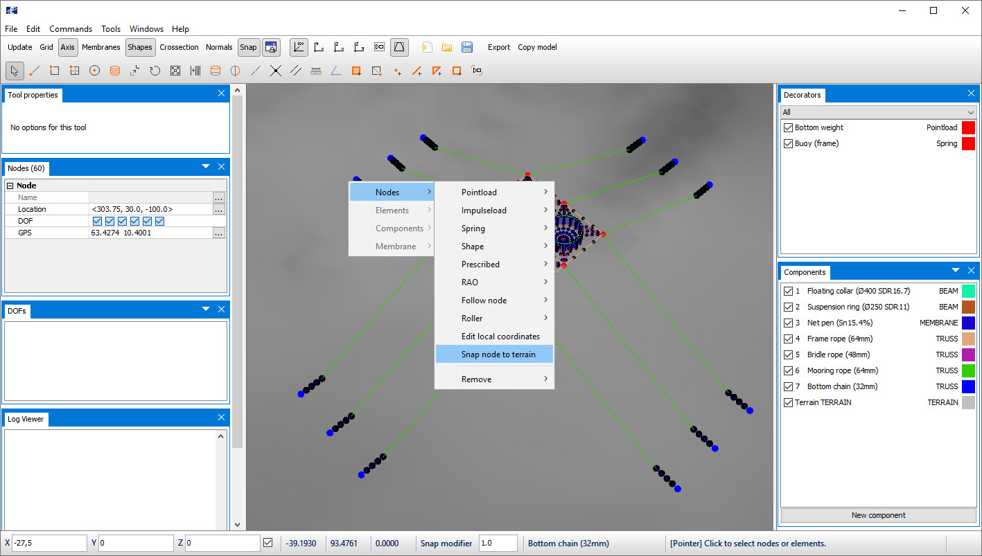This screenshot has height=556, width=982.
Task: Open the Nodes (60) panel dropdown arrow
Action: point(206,167)
